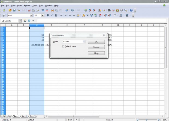This screenshot has width=169, height=121.
Task: Click the Find binoculars icon
Action: pyautogui.click(x=109, y=10)
